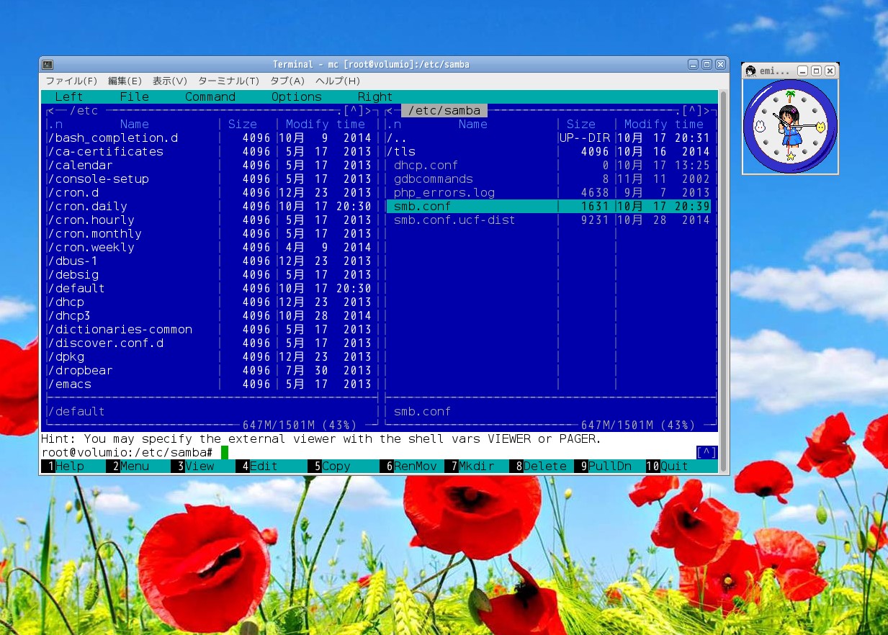The height and width of the screenshot is (635, 888).
Task: Open the ファイル(F) menu
Action: [x=71, y=81]
